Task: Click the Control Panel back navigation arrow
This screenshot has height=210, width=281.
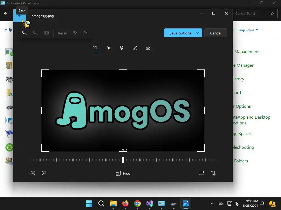Action: pos(6,14)
